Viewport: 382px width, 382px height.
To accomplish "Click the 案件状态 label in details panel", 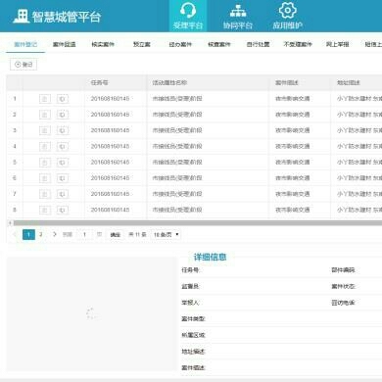I will pos(344,286).
